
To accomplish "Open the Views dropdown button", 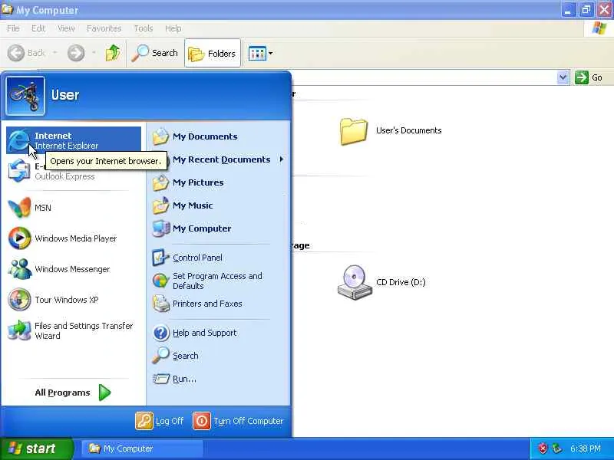I will [261, 53].
